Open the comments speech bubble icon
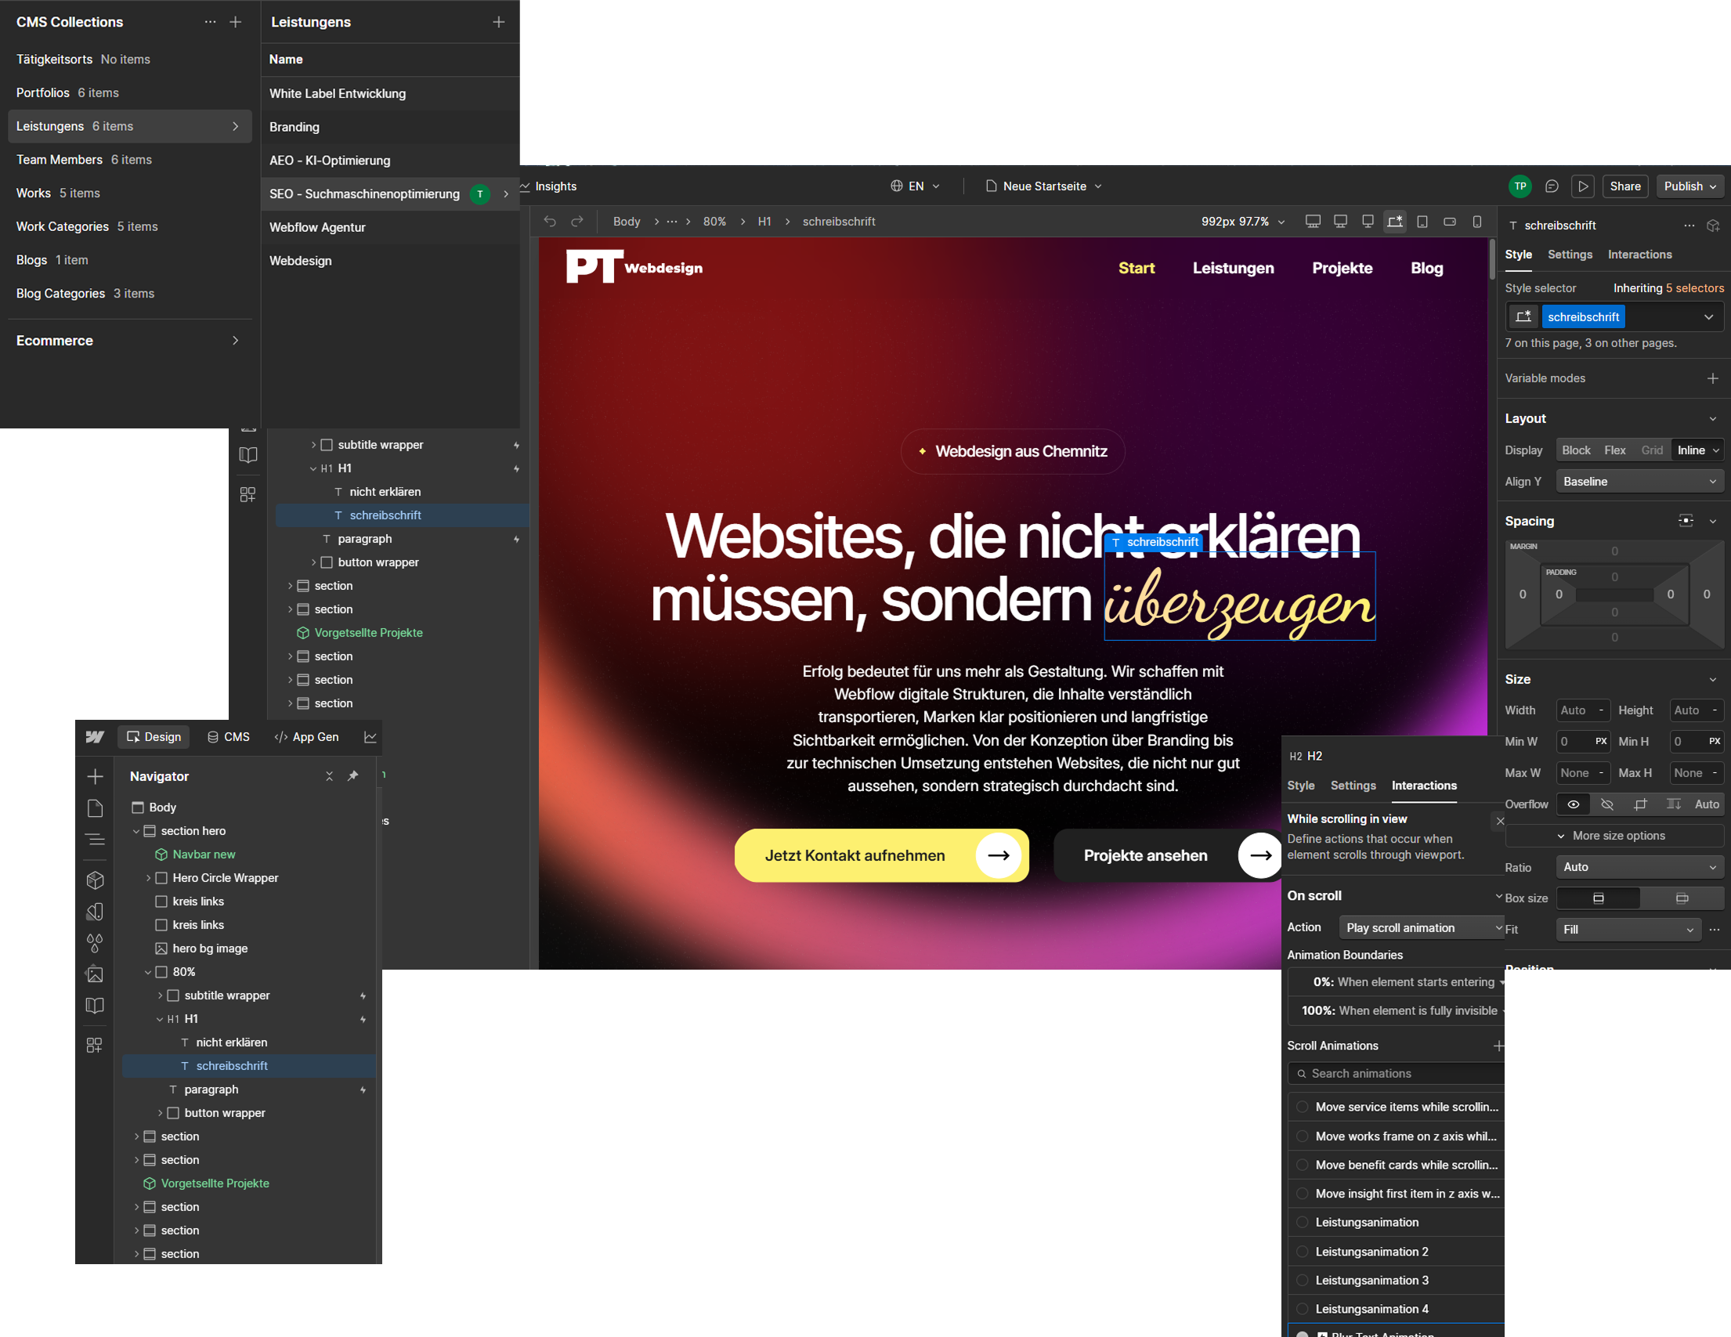This screenshot has height=1337, width=1731. tap(1551, 186)
